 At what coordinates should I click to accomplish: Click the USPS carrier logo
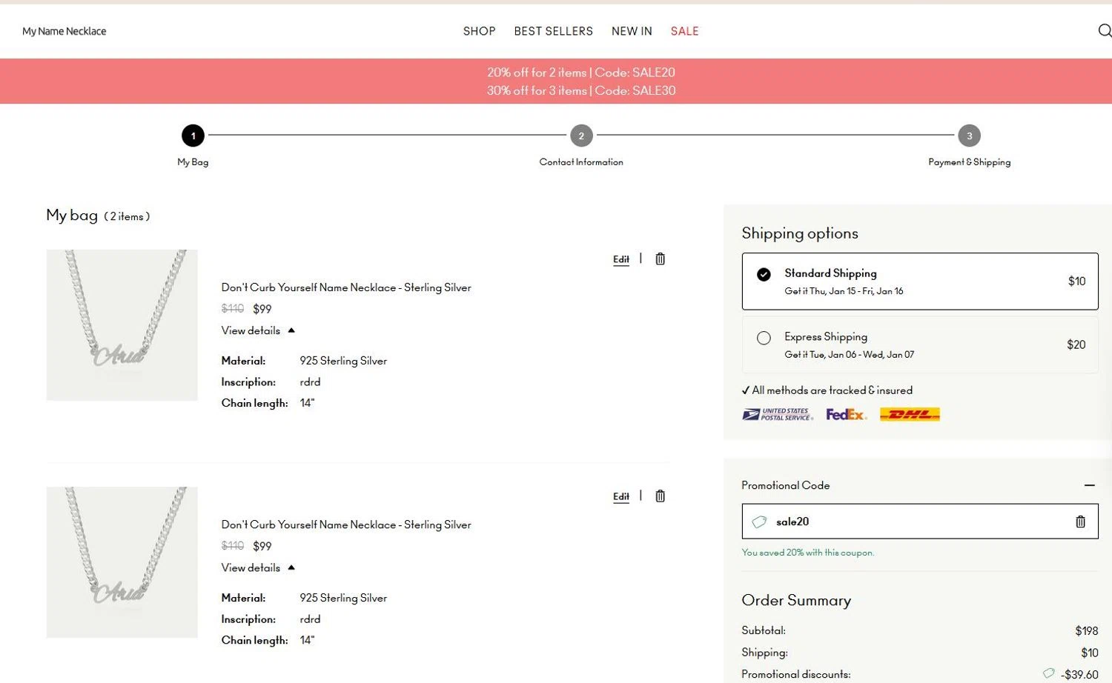(x=778, y=414)
